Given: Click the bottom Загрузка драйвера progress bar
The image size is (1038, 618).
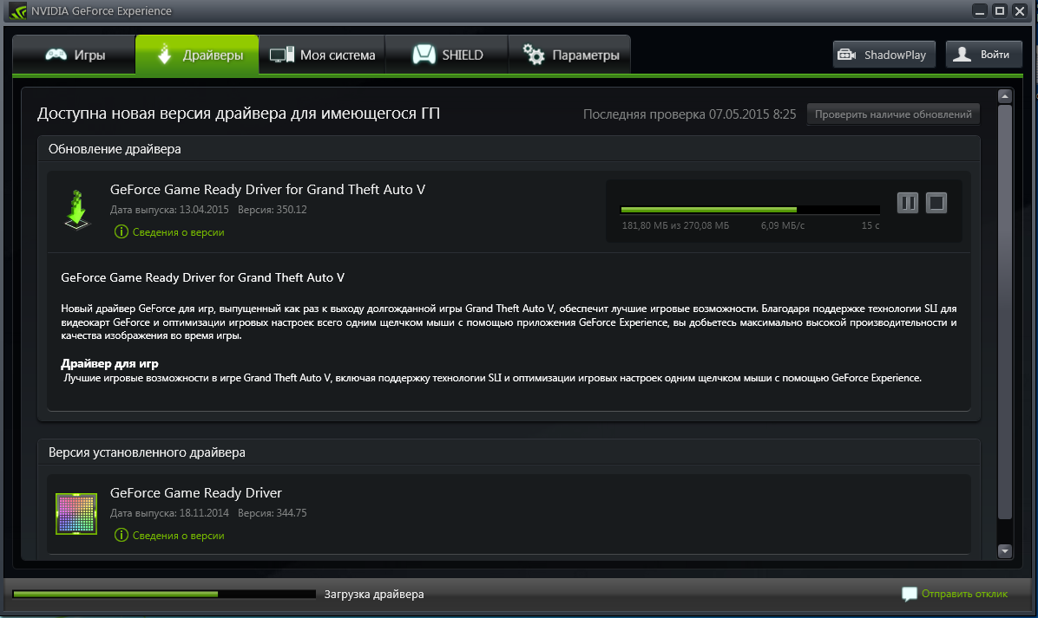Looking at the screenshot, I should pos(164,595).
